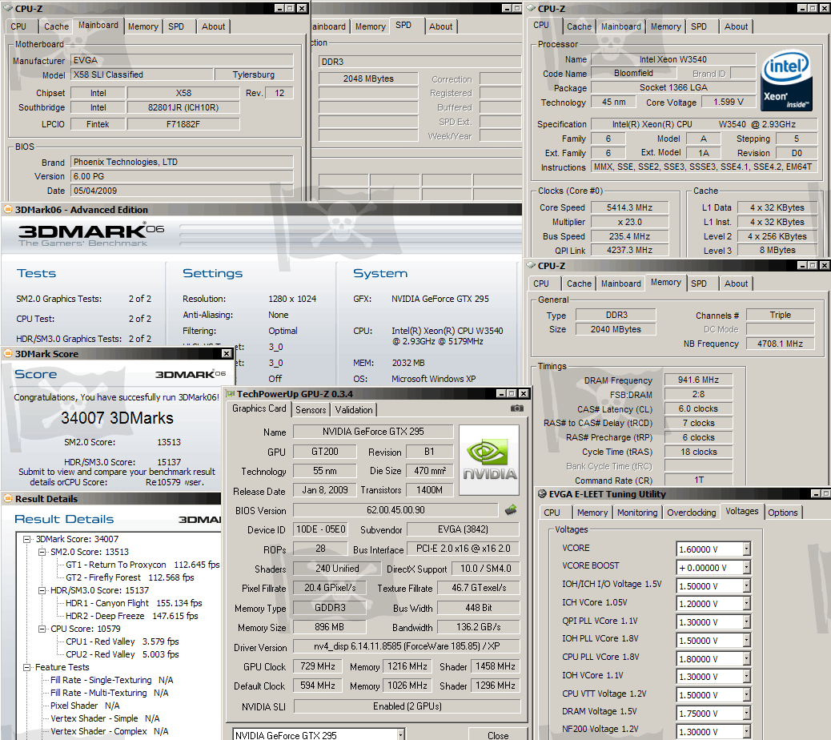This screenshot has width=831, height=740.
Task: Select GT1 - Return To Proxycon result
Action: click(x=143, y=565)
